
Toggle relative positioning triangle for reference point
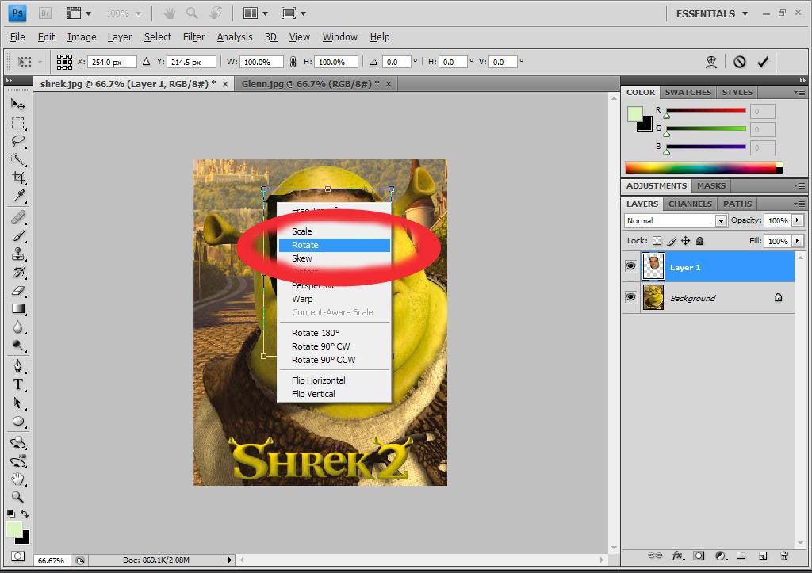coord(146,62)
